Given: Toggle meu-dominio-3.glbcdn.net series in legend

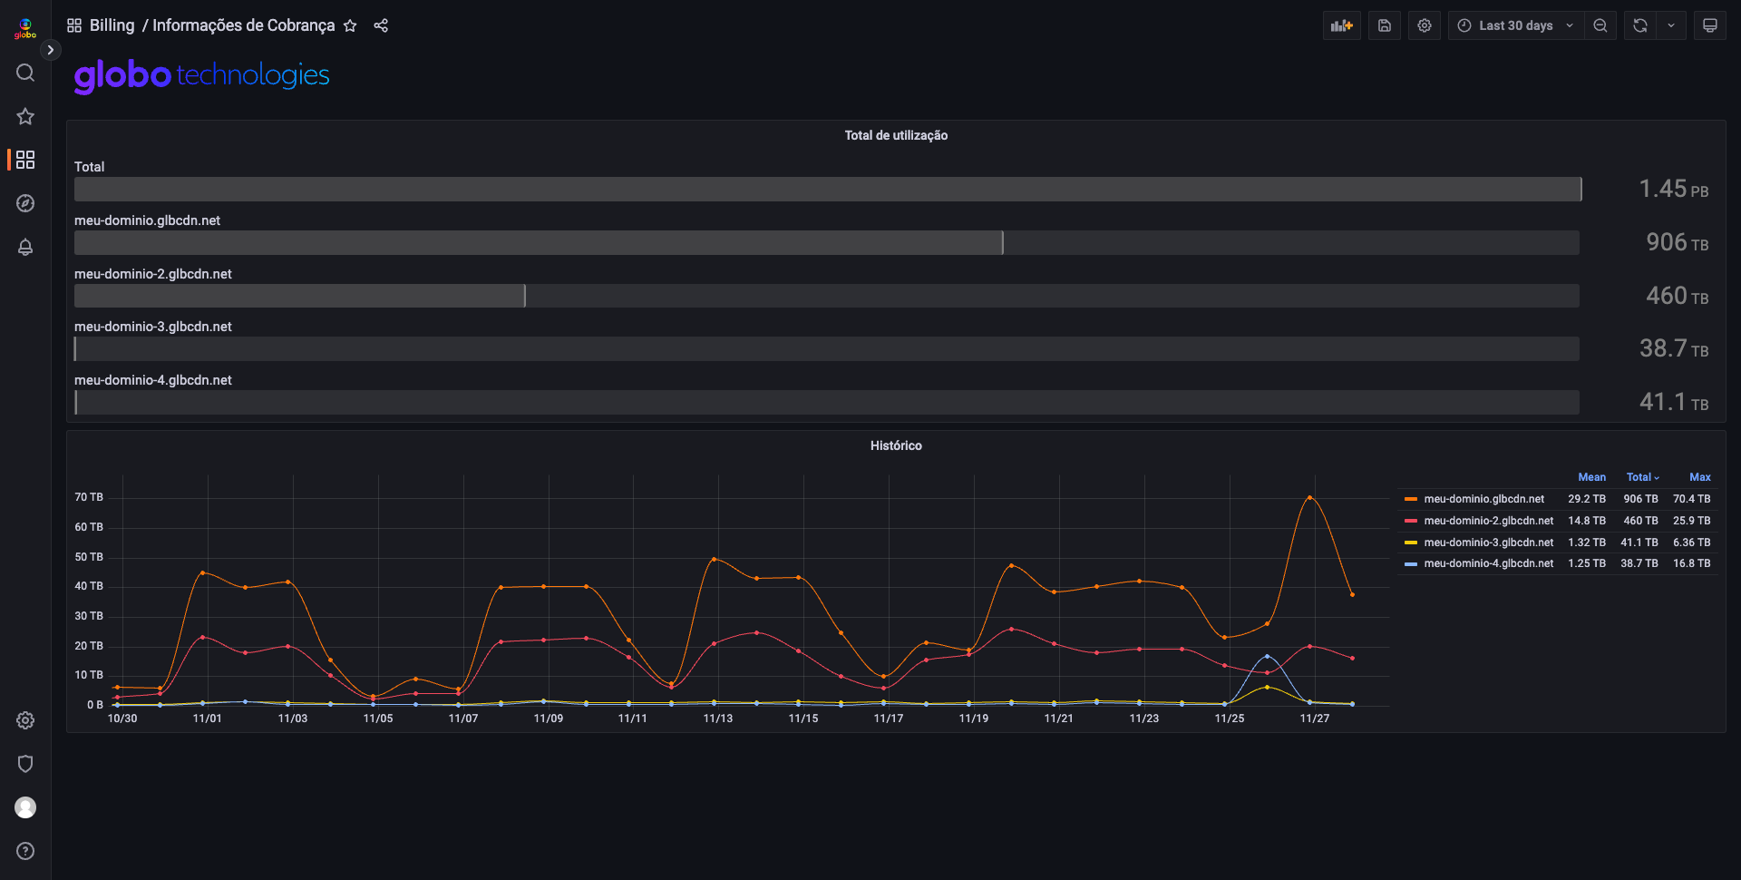Looking at the screenshot, I should [1489, 543].
